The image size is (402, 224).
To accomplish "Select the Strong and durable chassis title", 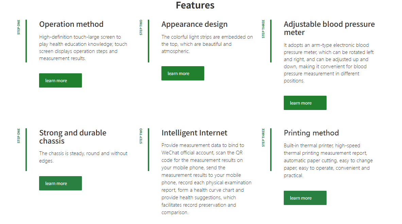I will tap(73, 137).
